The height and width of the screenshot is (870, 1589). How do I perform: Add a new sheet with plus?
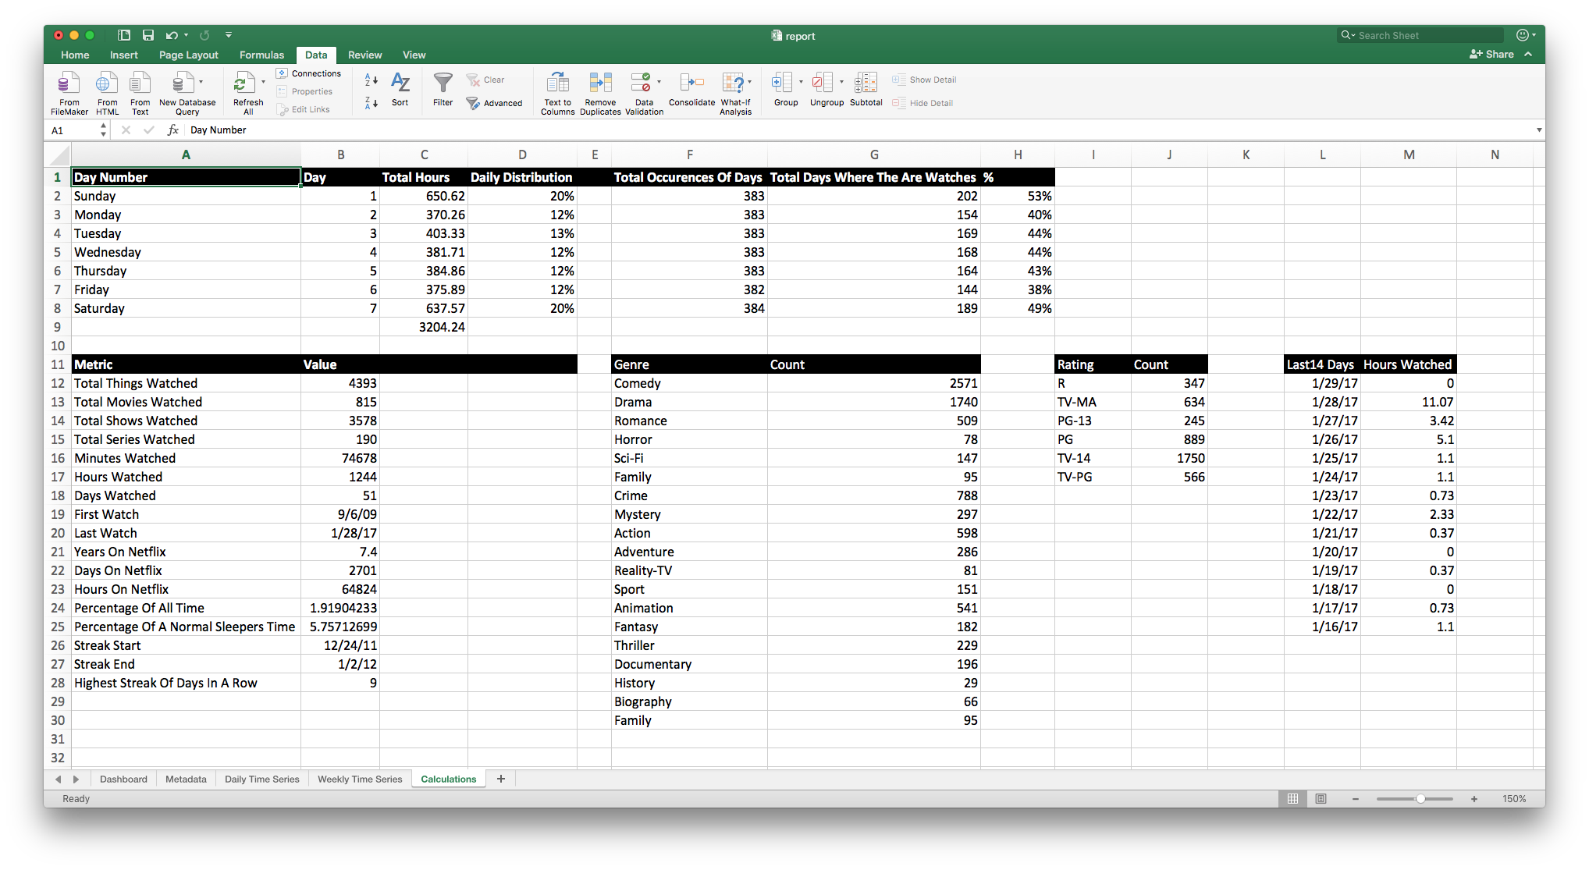(501, 779)
